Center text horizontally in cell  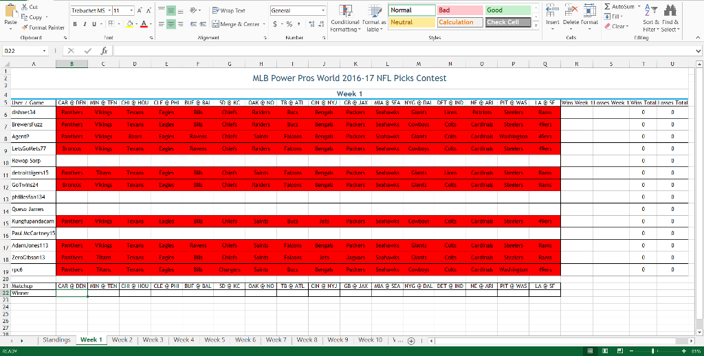point(170,24)
